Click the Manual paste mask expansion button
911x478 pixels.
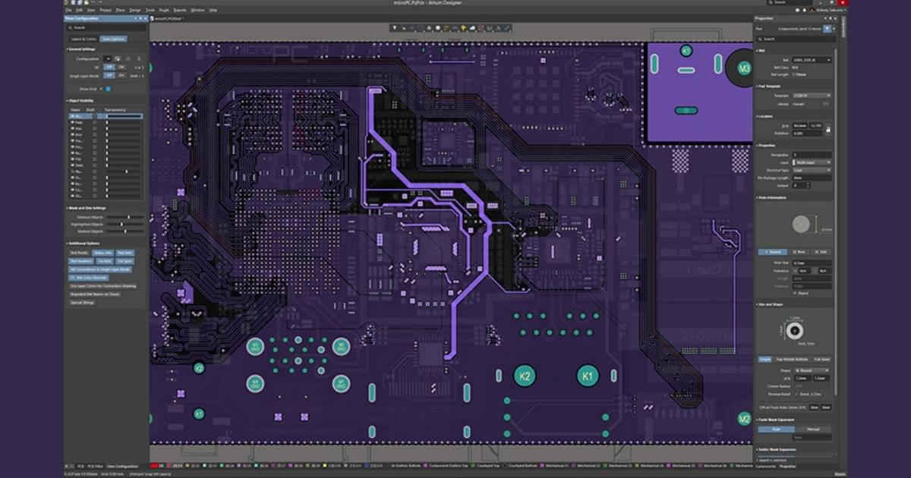813,429
